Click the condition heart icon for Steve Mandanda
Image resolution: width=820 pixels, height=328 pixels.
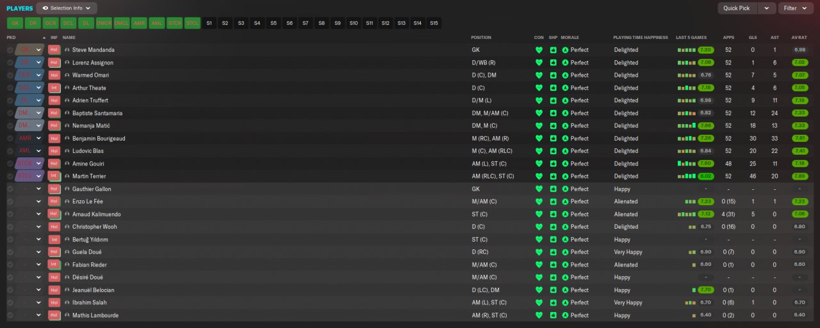[x=539, y=50]
